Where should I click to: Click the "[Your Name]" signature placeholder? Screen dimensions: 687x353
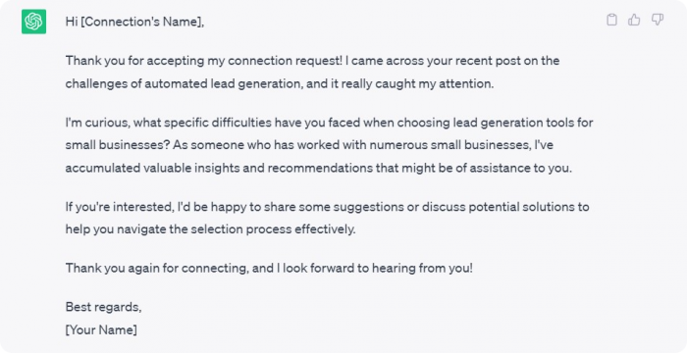tap(101, 329)
